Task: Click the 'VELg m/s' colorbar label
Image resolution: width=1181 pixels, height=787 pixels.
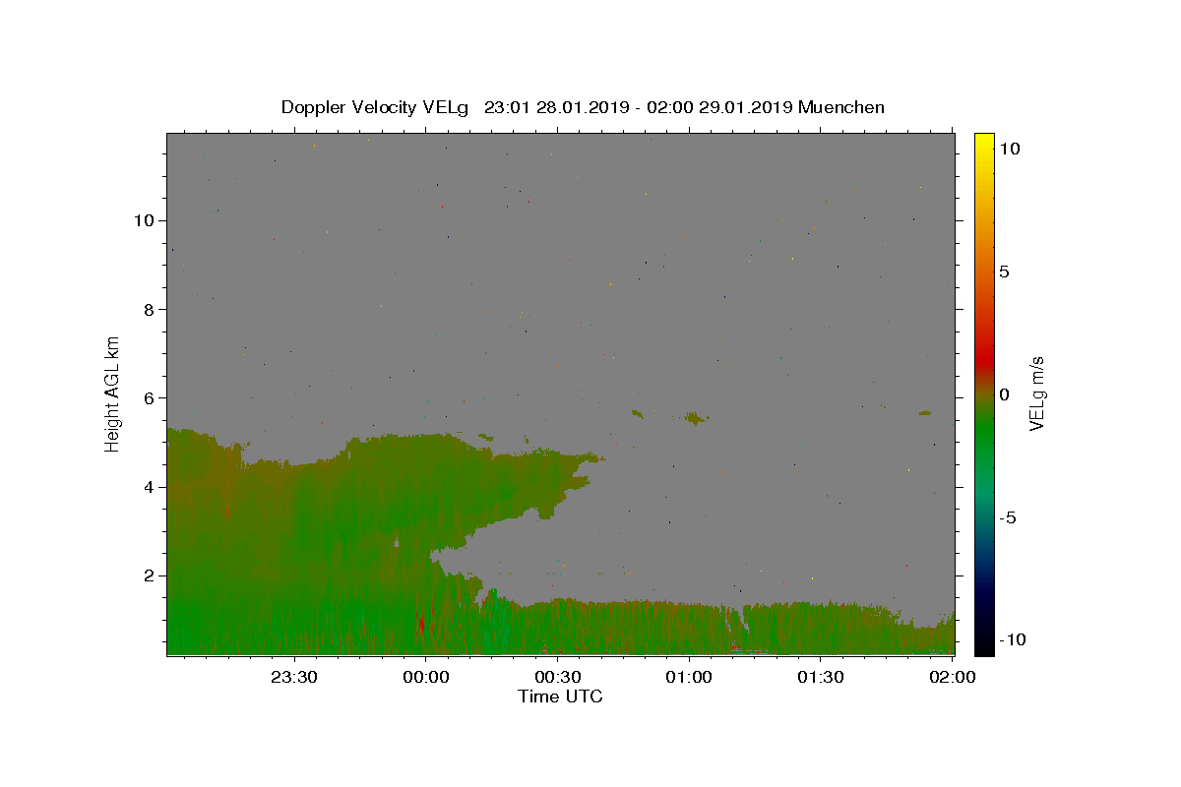Action: coord(1036,393)
